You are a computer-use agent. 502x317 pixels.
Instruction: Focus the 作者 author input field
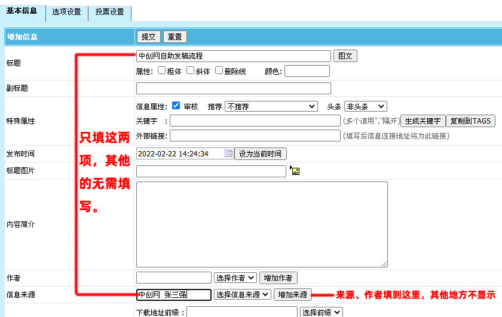[174, 278]
